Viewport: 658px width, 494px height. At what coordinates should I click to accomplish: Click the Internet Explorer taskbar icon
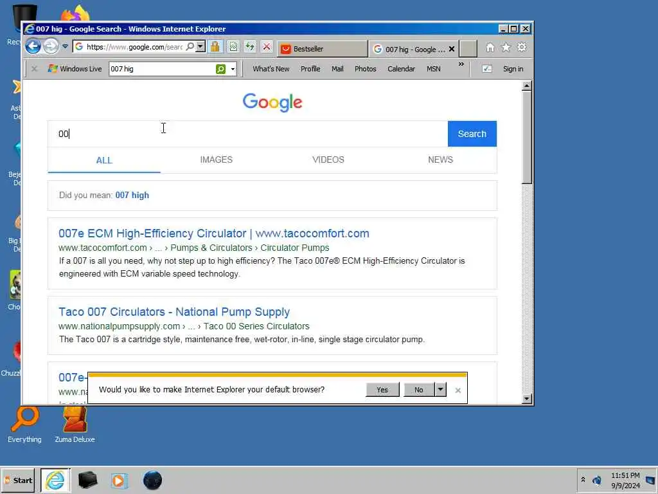click(55, 480)
